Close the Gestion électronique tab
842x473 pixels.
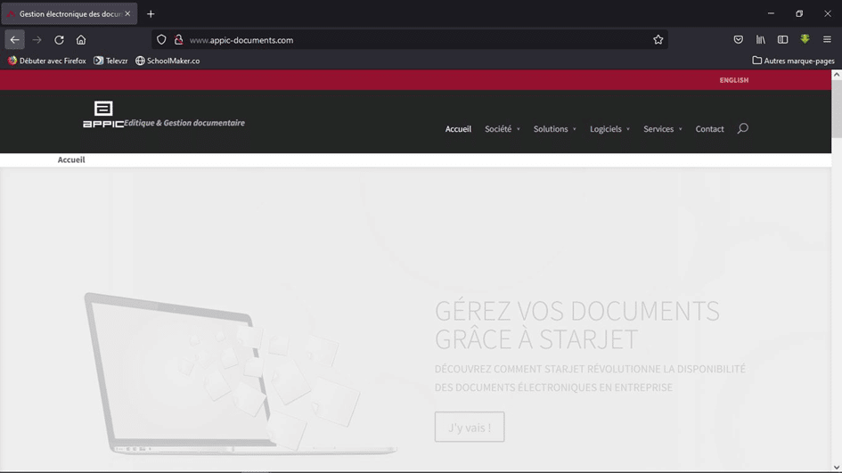[x=127, y=14]
